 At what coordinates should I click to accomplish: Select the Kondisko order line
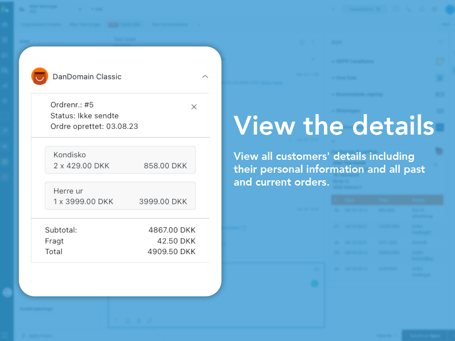click(x=120, y=160)
